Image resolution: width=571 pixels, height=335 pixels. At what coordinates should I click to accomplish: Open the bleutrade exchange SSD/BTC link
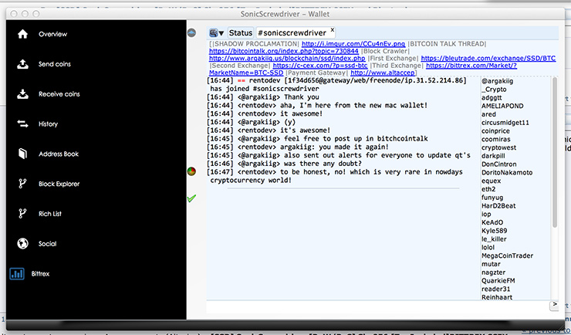point(488,58)
